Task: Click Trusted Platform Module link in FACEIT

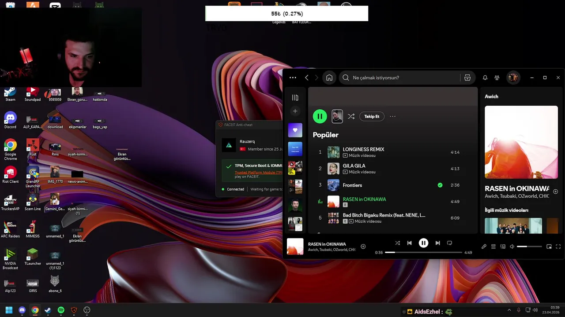Action: click(259, 173)
